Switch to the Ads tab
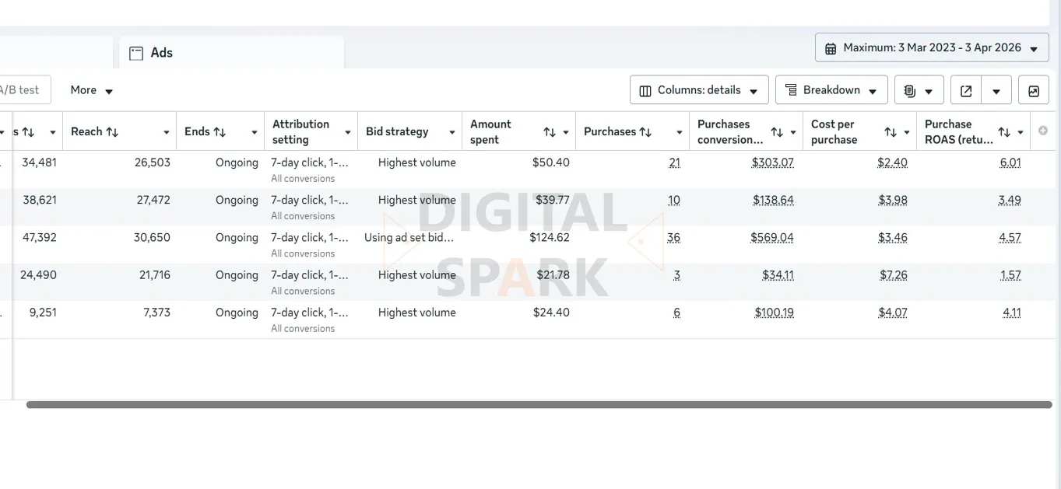Viewport: 1061px width, 489px height. tap(162, 53)
